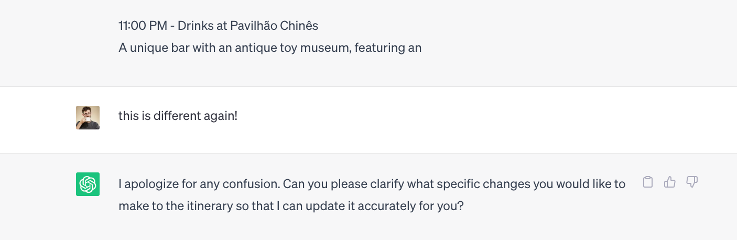Click the green ChatGPT logo avatar

[x=88, y=184]
